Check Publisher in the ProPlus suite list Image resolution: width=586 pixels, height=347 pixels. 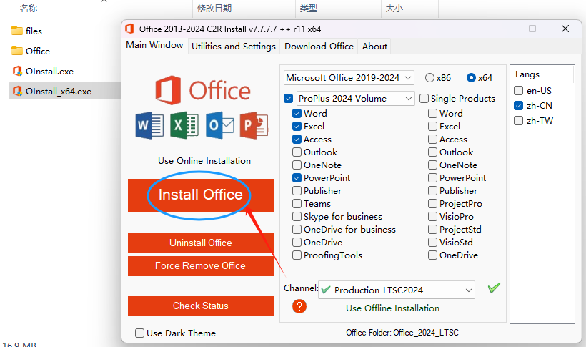297,191
